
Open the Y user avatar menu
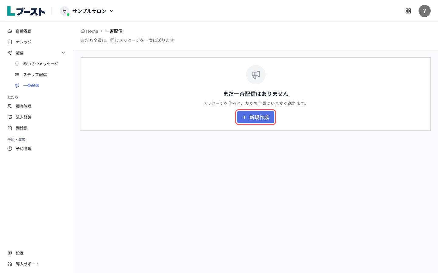click(x=425, y=11)
